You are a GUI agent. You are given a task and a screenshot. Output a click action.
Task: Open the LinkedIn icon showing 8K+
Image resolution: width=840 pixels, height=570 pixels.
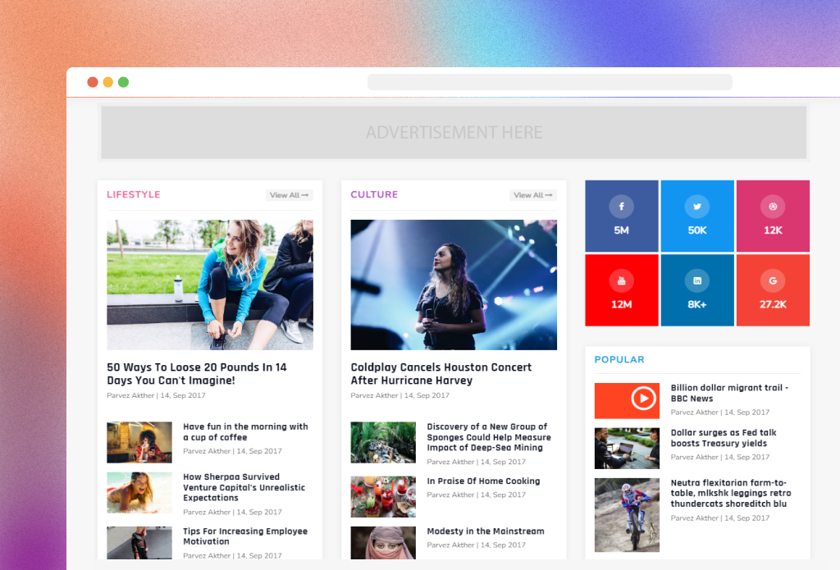pos(697,281)
